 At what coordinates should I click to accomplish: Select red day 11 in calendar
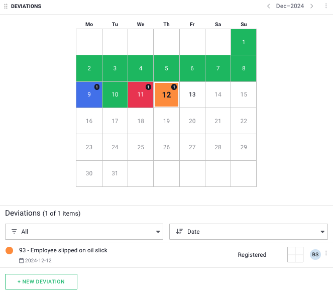click(x=141, y=94)
